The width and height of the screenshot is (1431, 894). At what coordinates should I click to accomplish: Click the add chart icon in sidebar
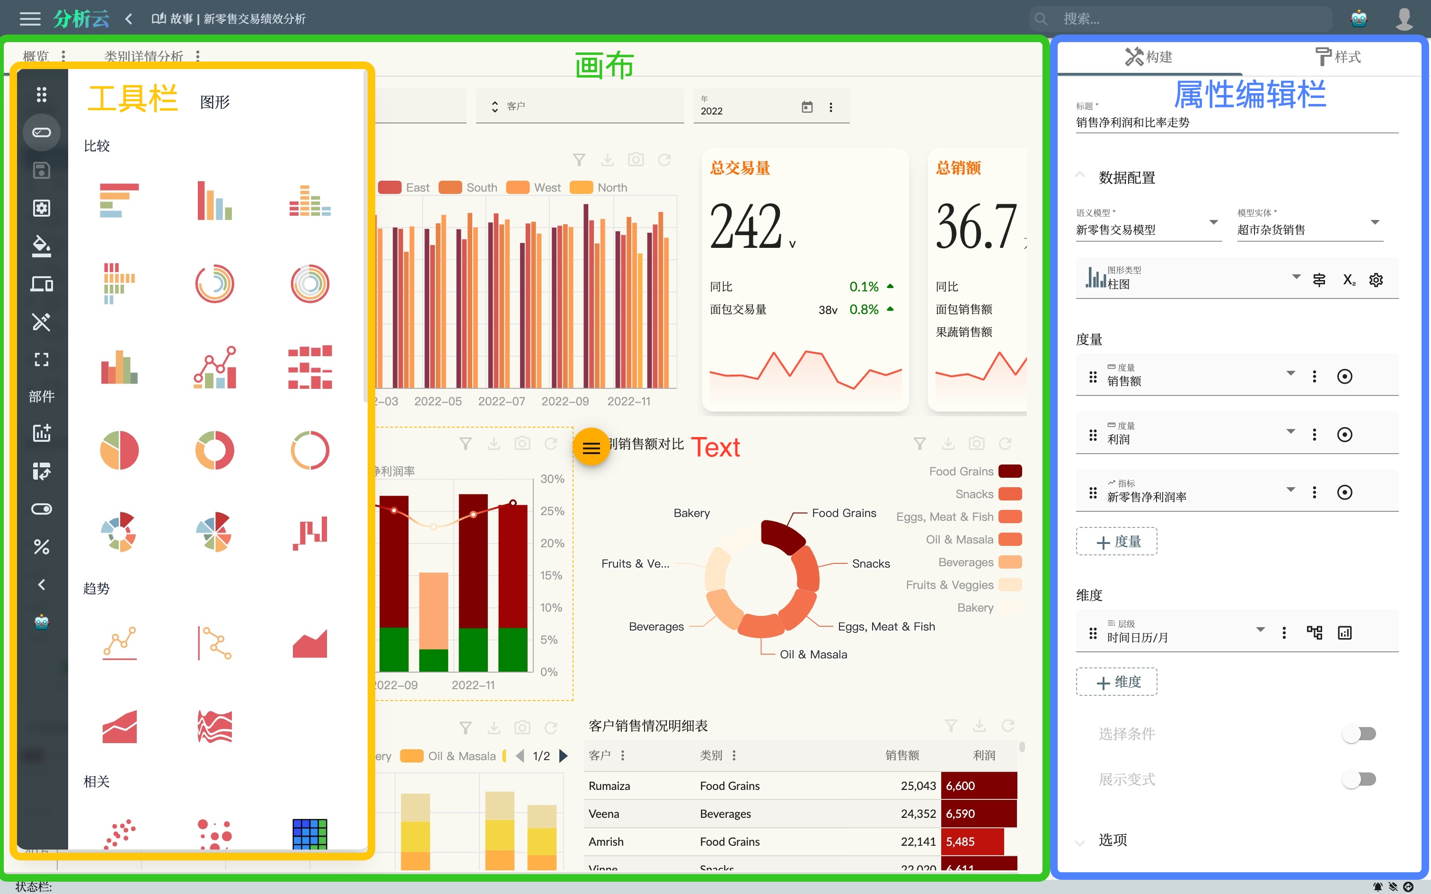click(x=41, y=433)
